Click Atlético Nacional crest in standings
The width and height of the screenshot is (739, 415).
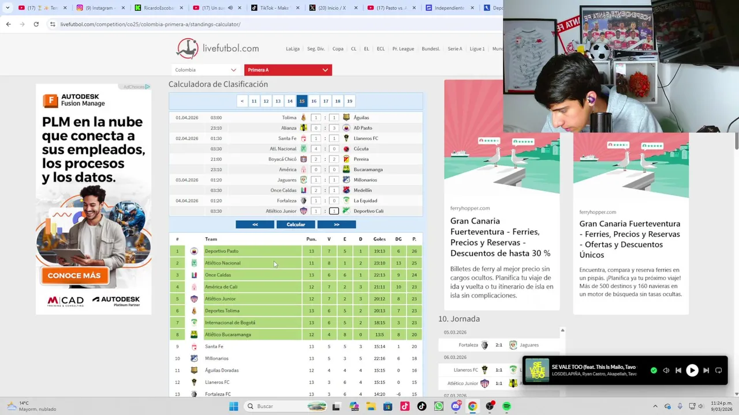(194, 263)
